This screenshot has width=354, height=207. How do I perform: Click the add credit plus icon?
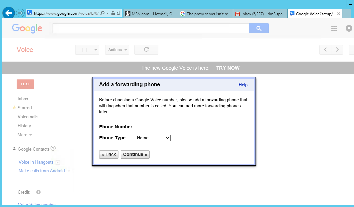[38, 192]
